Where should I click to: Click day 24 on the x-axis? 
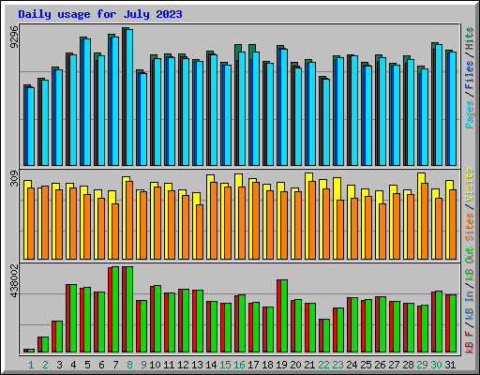(352, 365)
